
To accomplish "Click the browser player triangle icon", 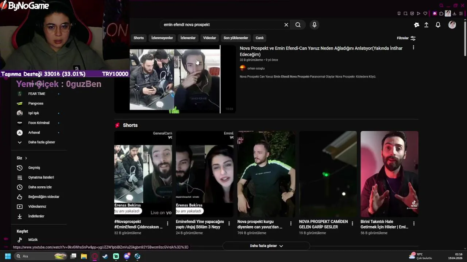I will click(x=418, y=13).
